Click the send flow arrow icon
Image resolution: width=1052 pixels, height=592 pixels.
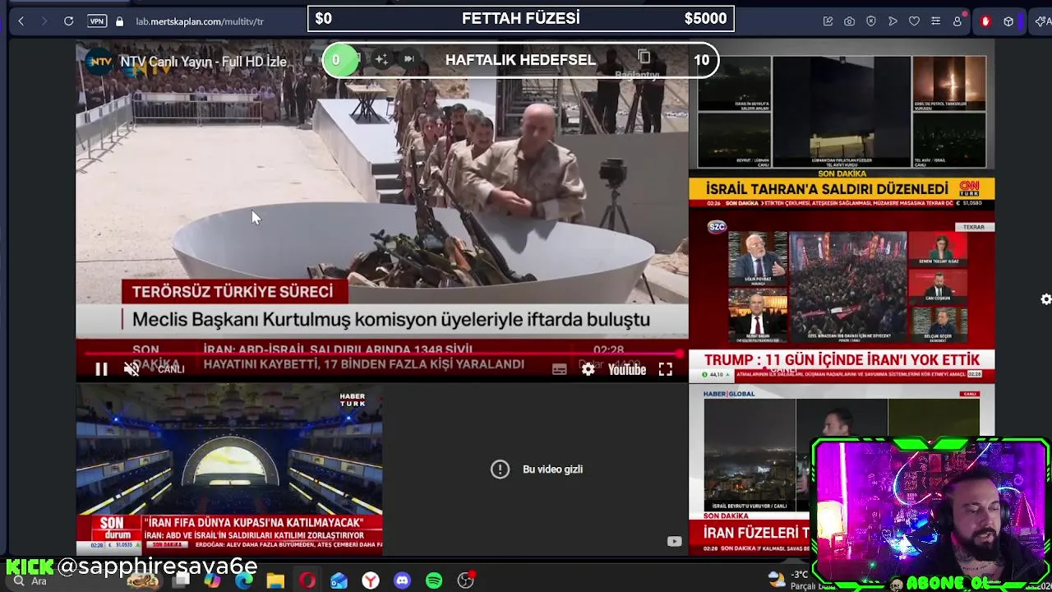point(893,21)
